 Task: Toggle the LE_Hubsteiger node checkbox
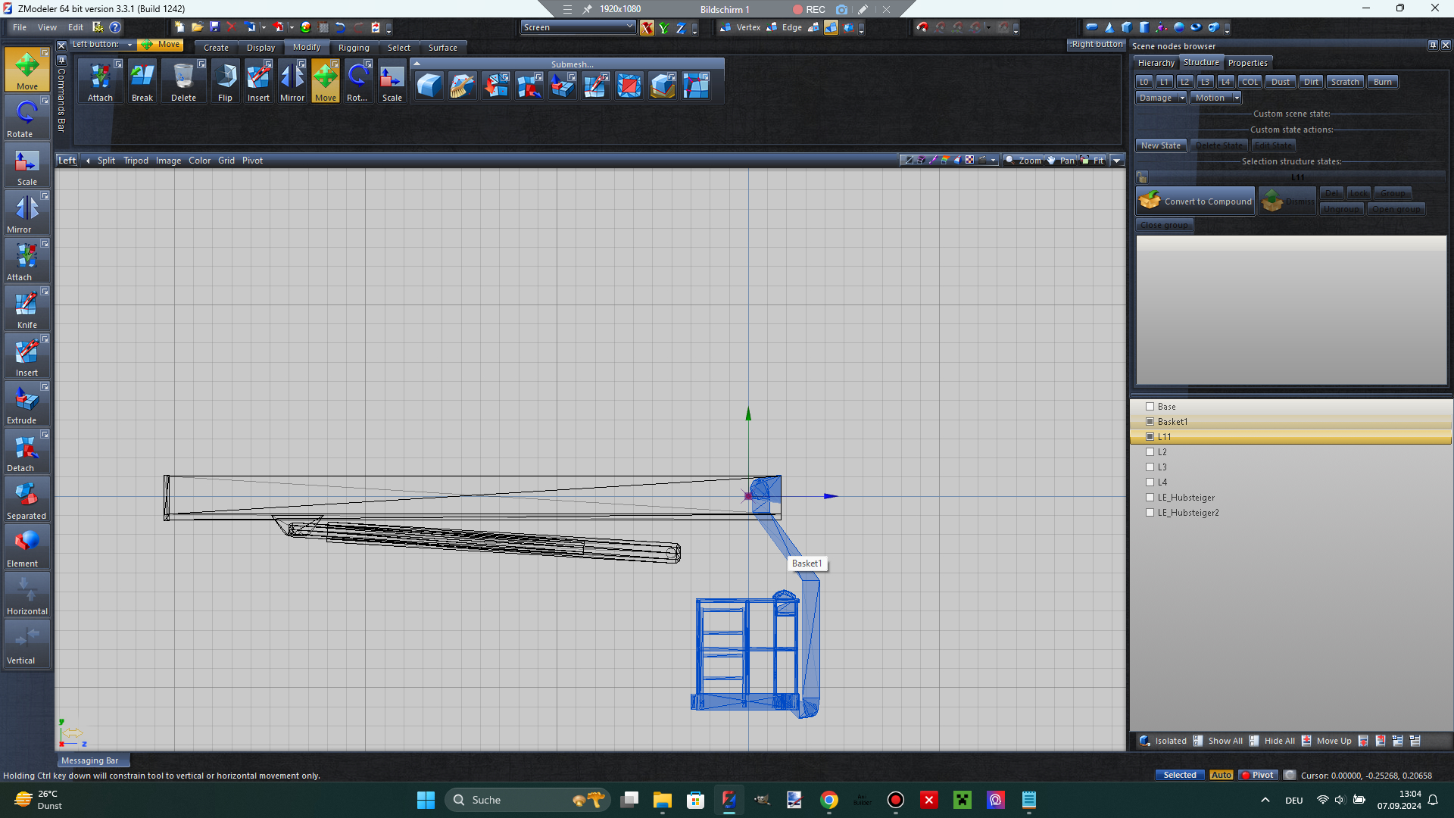pos(1150,498)
